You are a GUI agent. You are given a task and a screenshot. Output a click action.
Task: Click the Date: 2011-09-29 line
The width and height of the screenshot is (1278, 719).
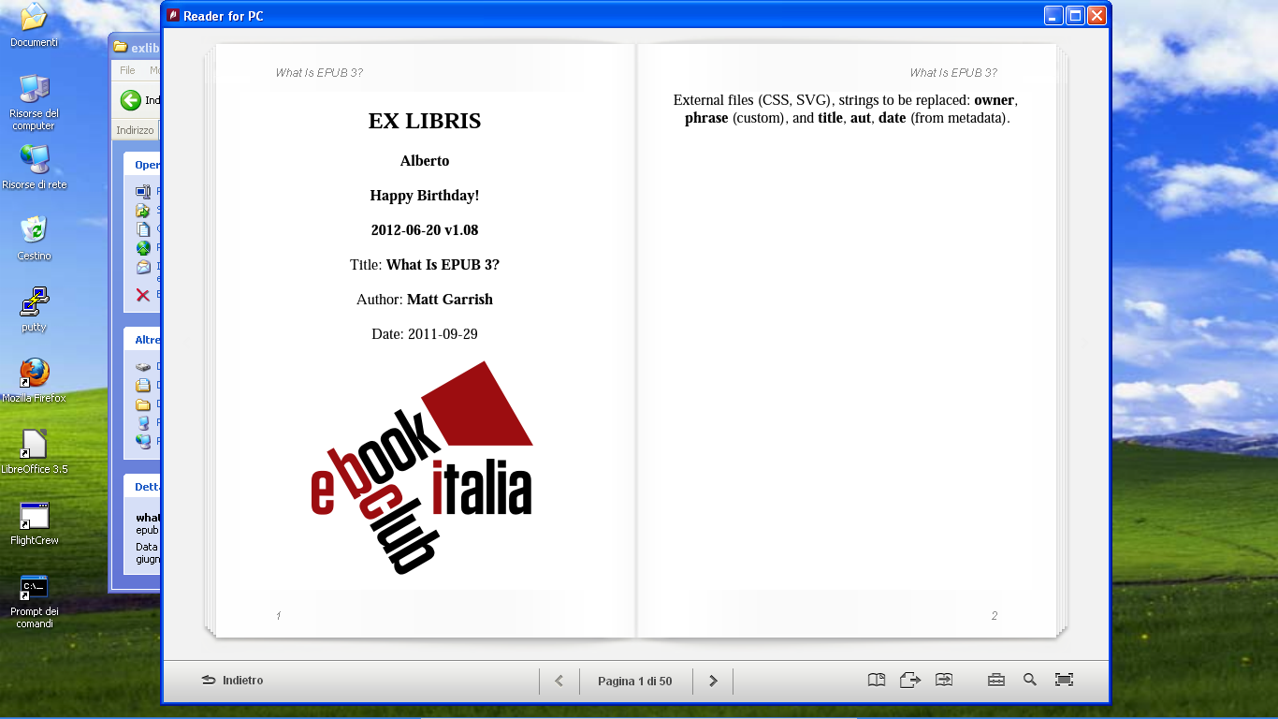coord(425,334)
